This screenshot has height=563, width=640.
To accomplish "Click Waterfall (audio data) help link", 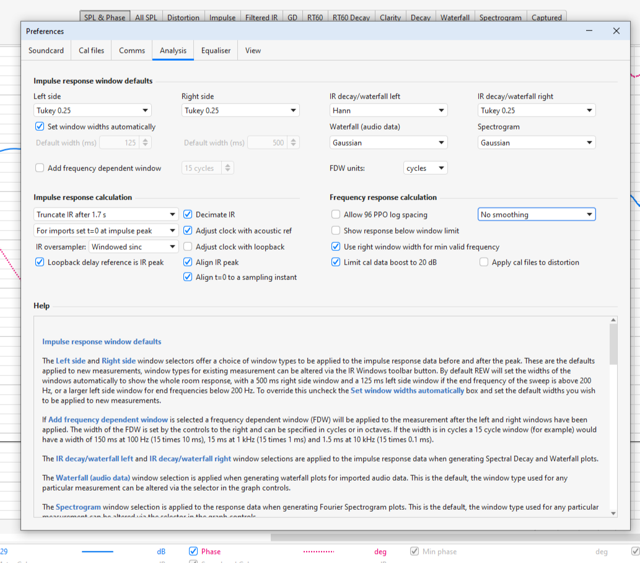I will tap(93, 478).
